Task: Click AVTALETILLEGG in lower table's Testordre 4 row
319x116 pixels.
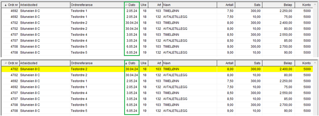Action: [x=175, y=99]
